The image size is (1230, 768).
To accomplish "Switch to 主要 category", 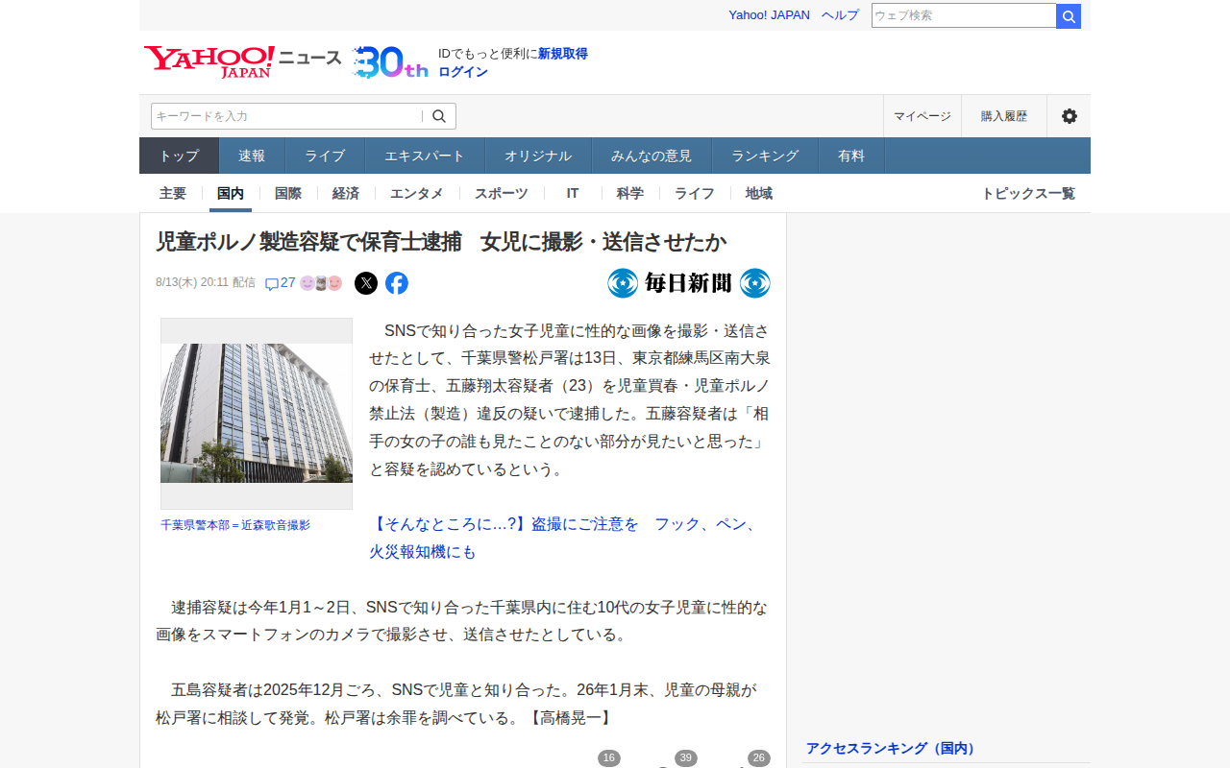I will [173, 193].
